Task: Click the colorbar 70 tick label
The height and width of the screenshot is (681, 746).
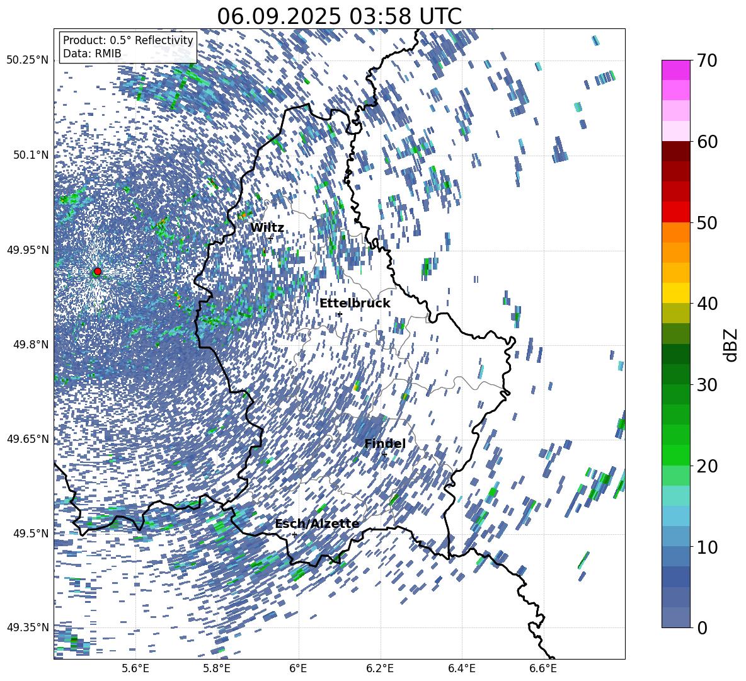Action: tap(707, 60)
